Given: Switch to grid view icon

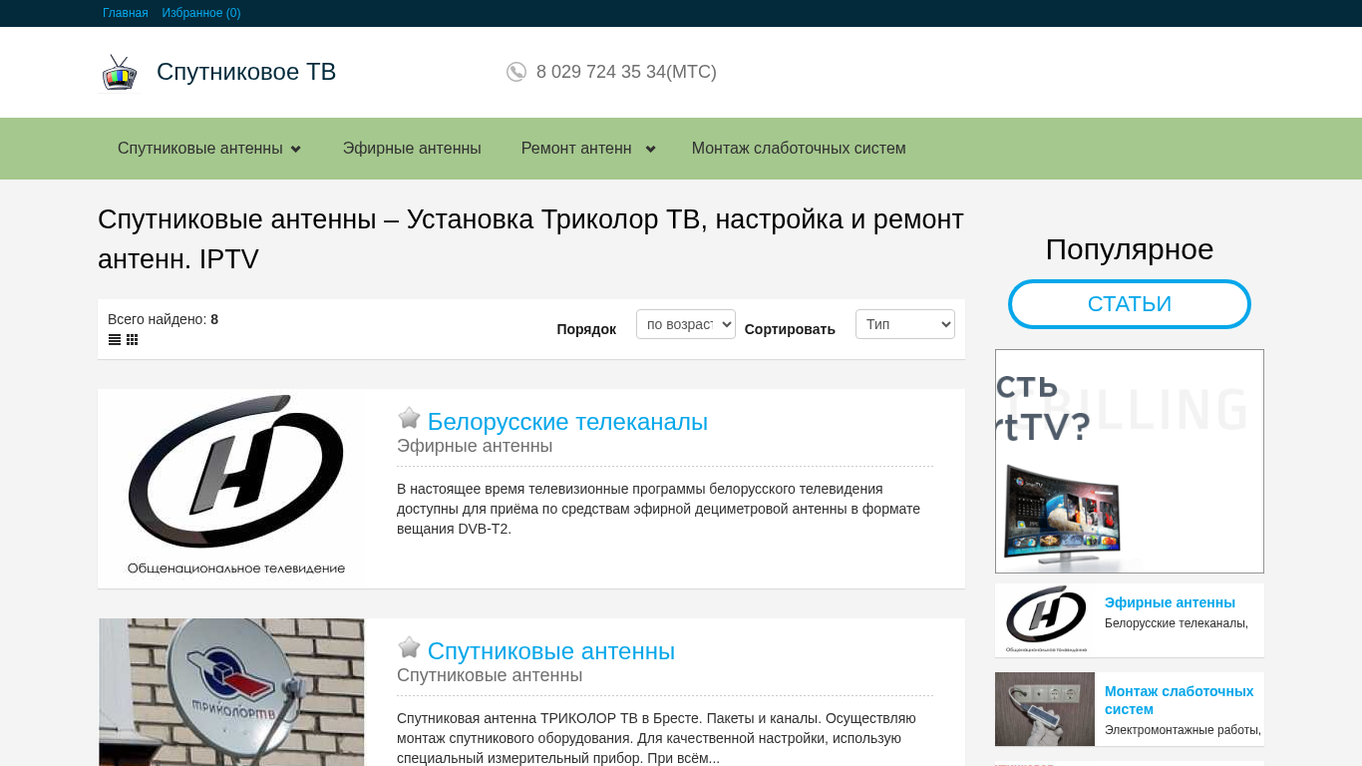Looking at the screenshot, I should pos(132,340).
